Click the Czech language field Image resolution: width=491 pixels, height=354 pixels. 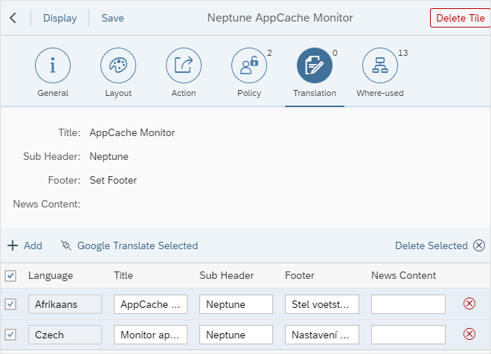coord(65,335)
